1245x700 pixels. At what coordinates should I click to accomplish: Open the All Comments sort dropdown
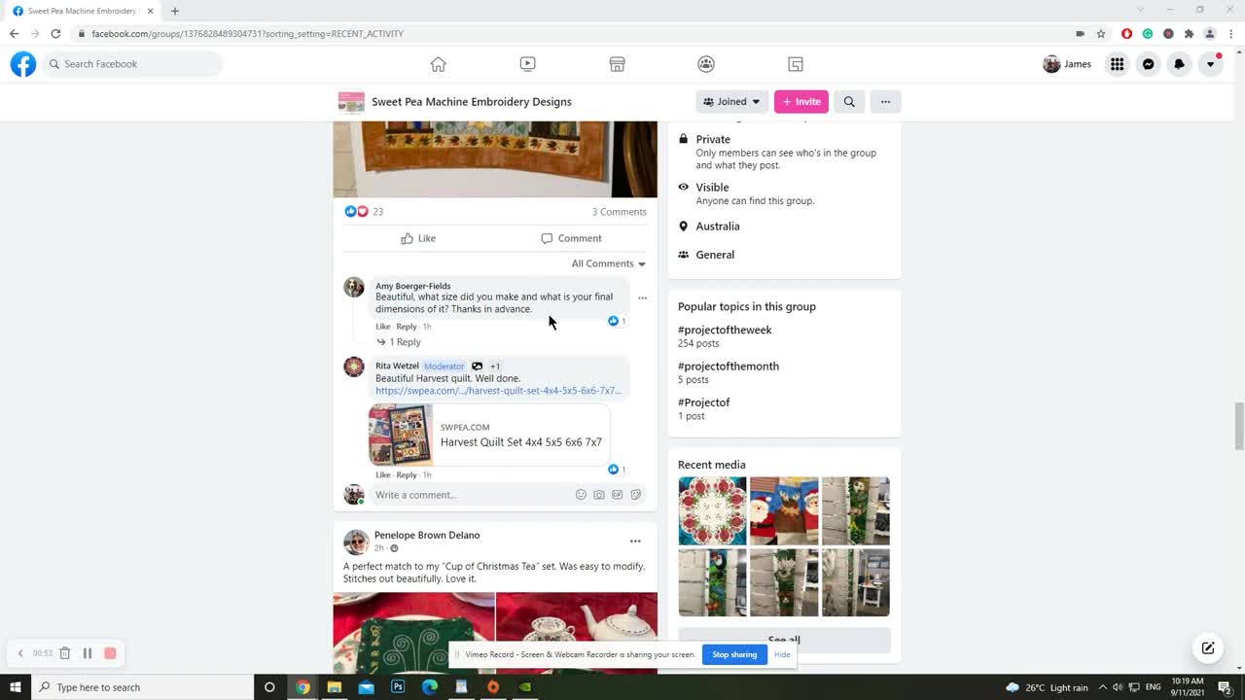click(x=609, y=263)
